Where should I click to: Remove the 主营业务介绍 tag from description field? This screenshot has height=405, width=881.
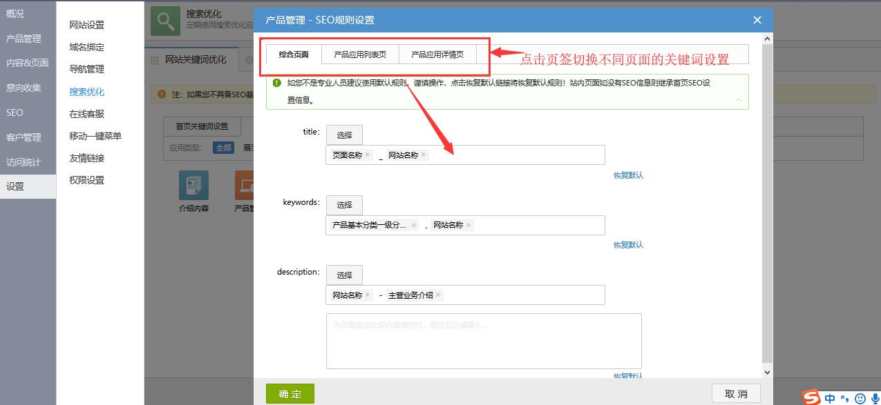point(438,295)
